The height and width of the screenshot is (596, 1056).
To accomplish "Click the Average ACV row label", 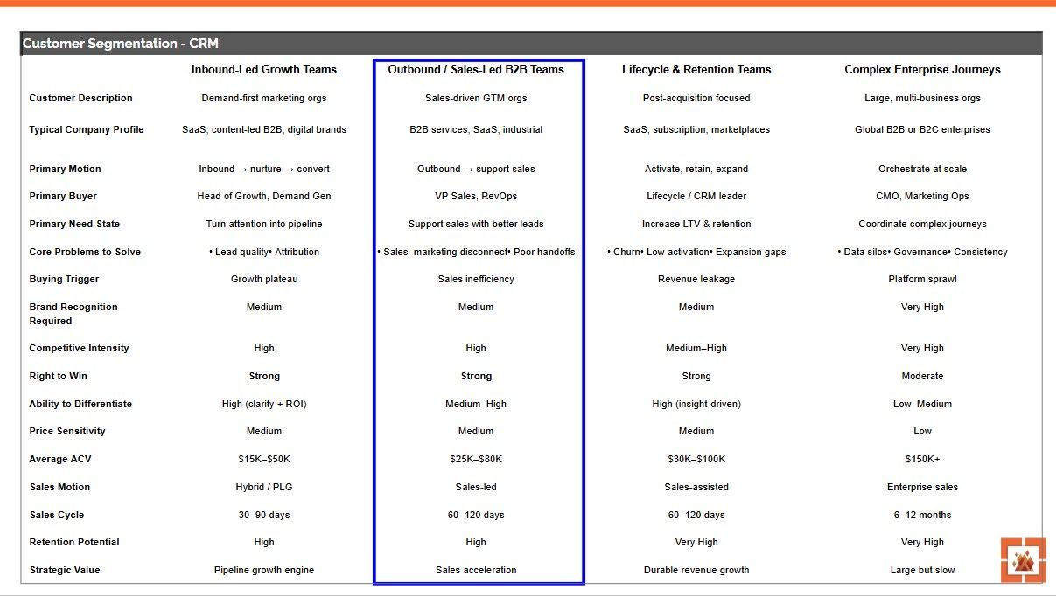I will [60, 459].
